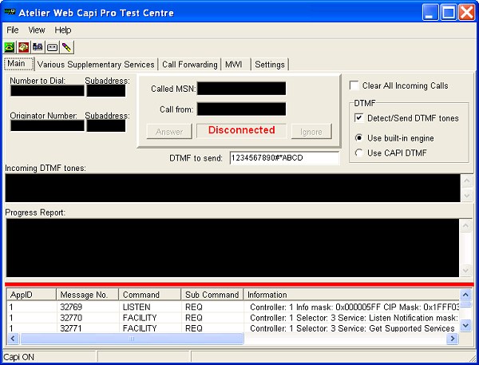Click message list scroll down arrow

(x=465, y=325)
